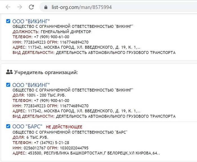Untick checkbox for ООО "ВИКИНГ" founder entry
Screen dimensions: 197x162
[x=8, y=85]
